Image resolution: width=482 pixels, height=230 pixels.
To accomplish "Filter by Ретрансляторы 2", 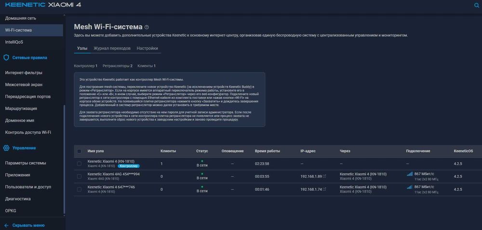I will pyautogui.click(x=118, y=66).
